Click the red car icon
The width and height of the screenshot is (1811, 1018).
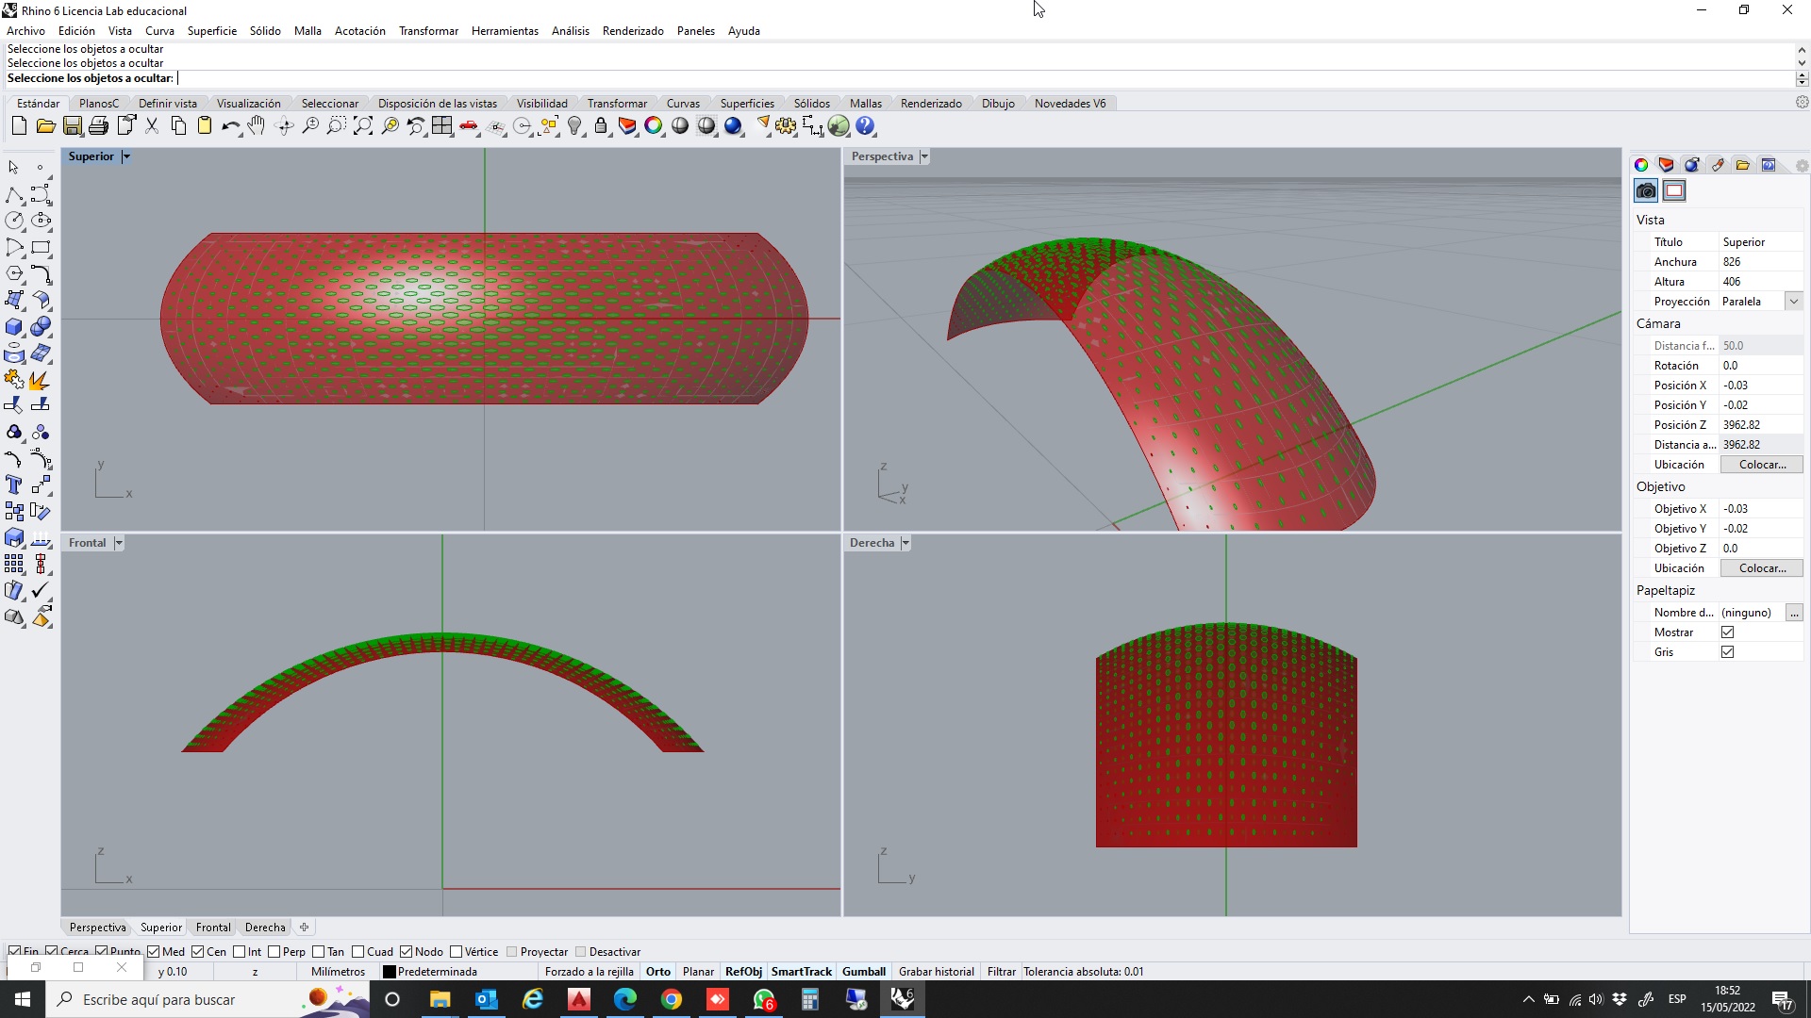click(x=469, y=126)
